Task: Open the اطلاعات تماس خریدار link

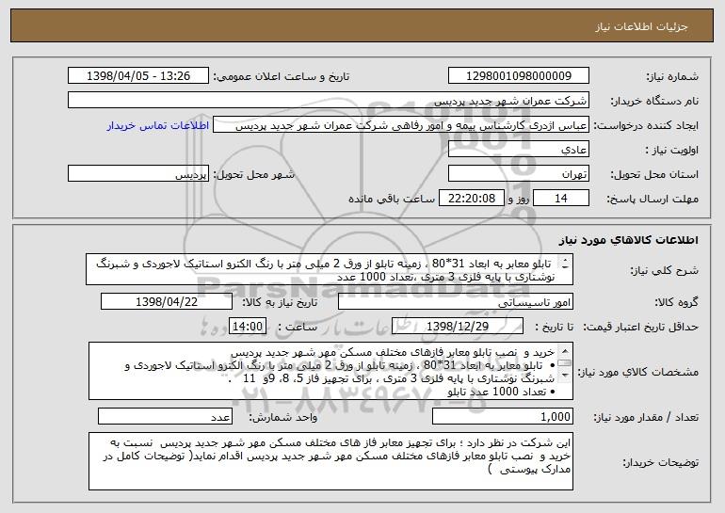Action: point(157,126)
